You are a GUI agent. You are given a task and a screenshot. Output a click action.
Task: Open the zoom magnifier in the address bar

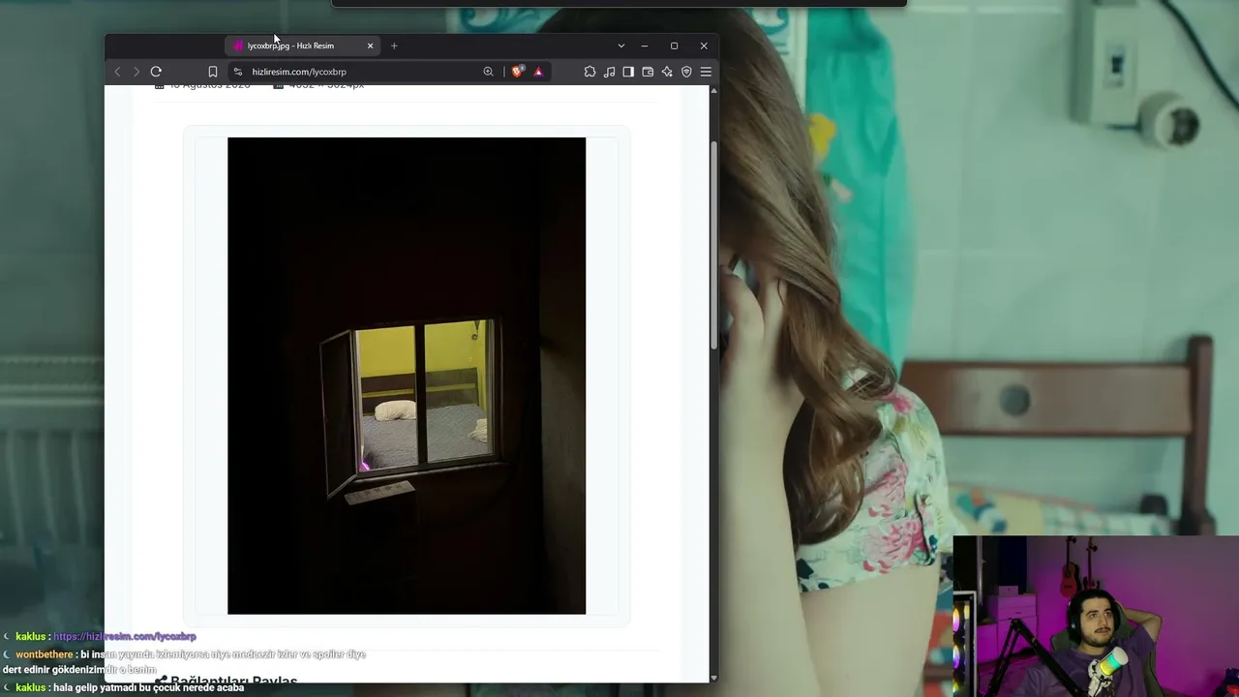tap(488, 72)
